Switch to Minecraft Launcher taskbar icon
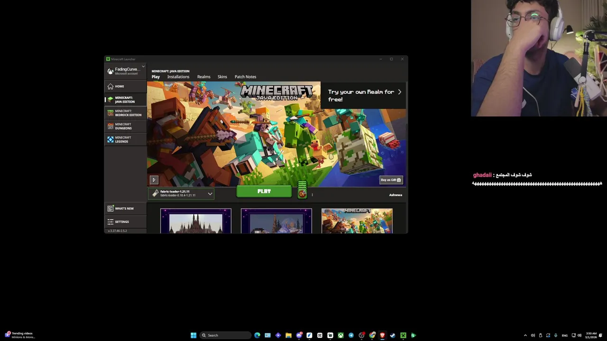The image size is (607, 341). 403,335
